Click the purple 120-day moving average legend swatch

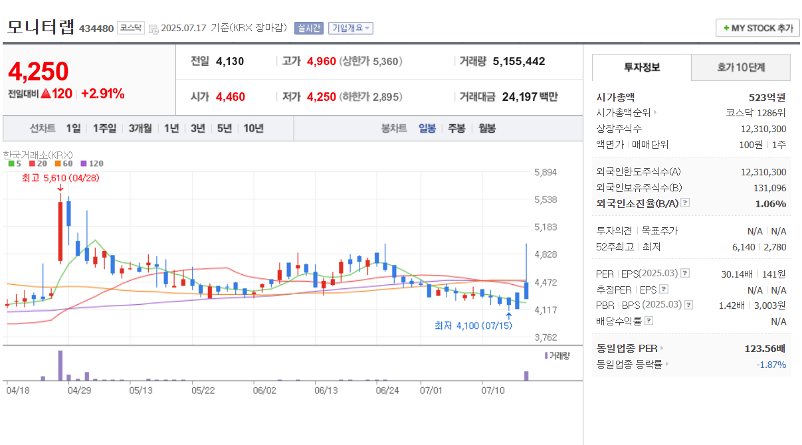(84, 163)
